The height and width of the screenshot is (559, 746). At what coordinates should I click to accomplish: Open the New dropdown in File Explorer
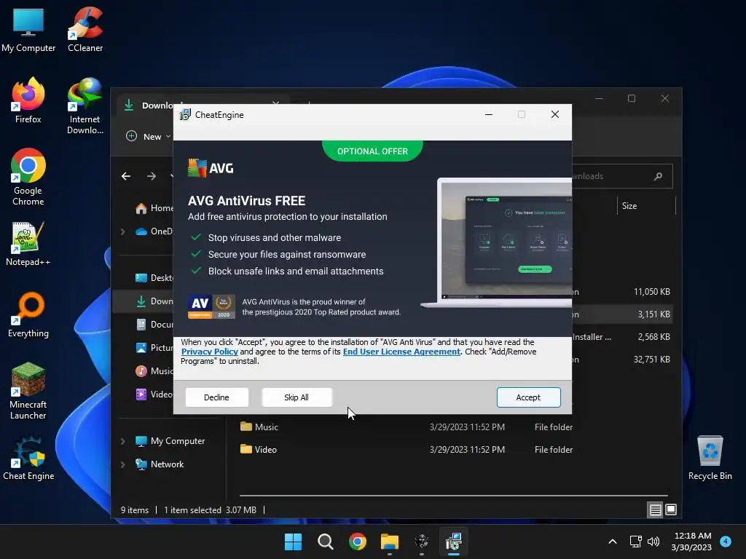pos(148,136)
